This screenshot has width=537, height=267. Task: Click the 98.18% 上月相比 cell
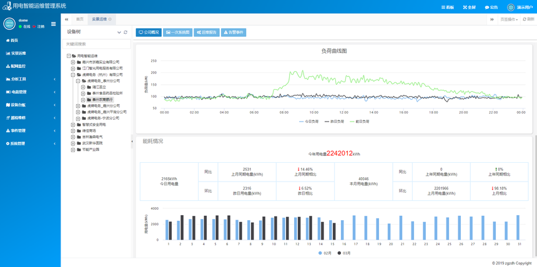[x=500, y=191]
